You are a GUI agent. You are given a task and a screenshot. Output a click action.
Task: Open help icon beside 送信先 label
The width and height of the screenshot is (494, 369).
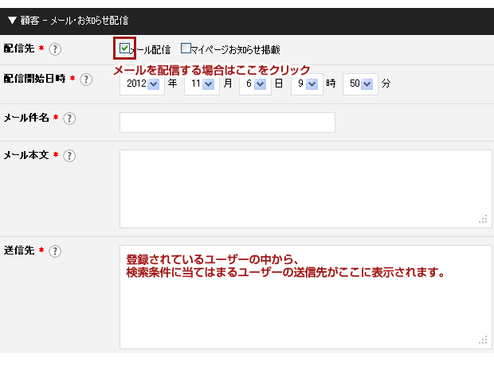(55, 251)
